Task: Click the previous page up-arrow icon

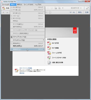Action: pos(4,12)
